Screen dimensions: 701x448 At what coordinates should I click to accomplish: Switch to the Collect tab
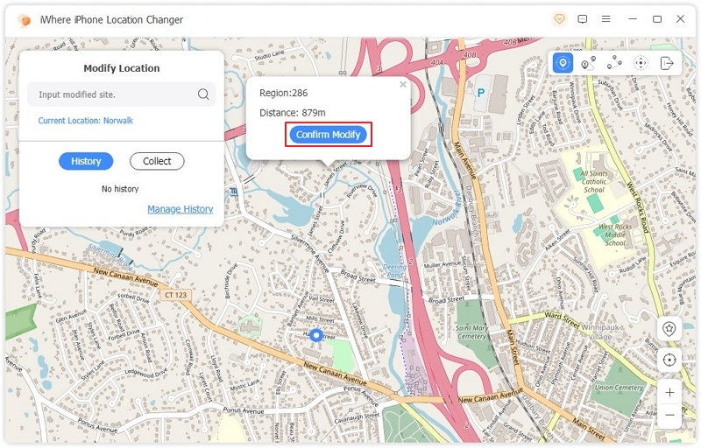click(x=157, y=161)
